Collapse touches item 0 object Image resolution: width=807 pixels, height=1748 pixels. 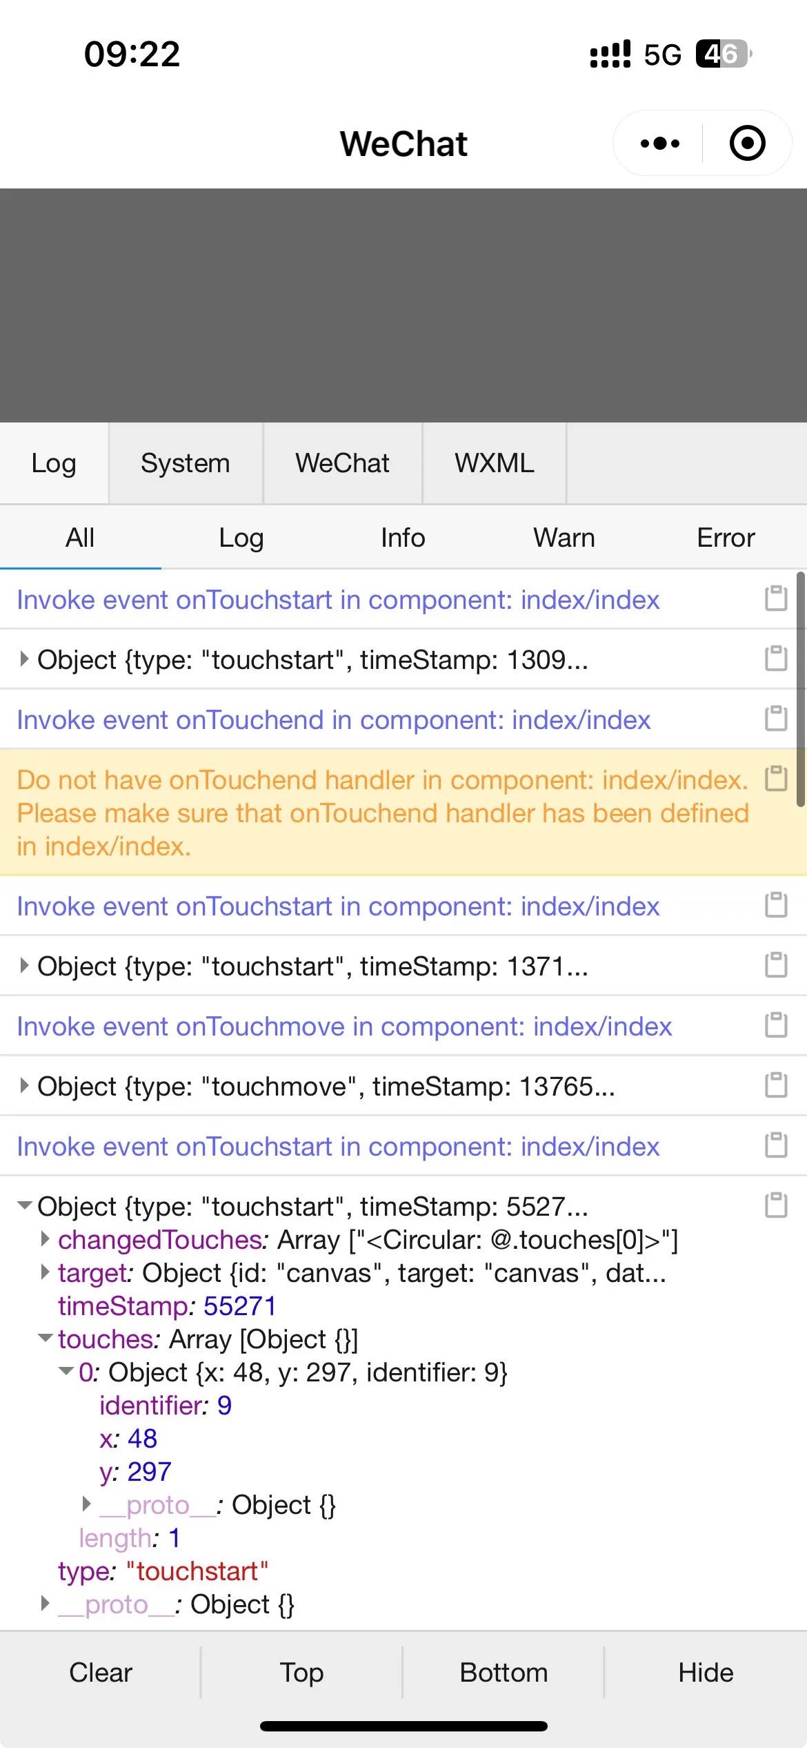66,1372
